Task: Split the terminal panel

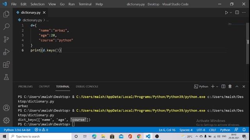Action: pos(223,86)
